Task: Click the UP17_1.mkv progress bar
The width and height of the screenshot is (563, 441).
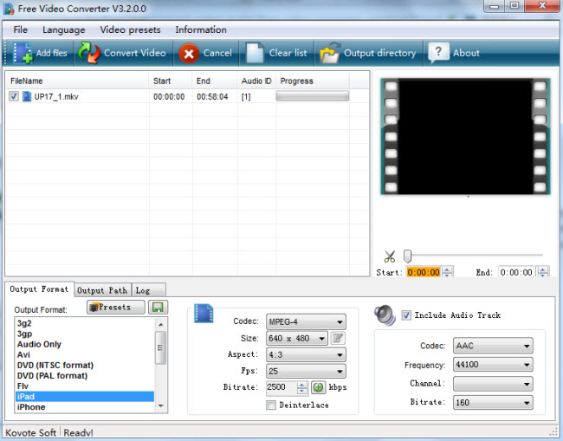Action: coord(313,96)
